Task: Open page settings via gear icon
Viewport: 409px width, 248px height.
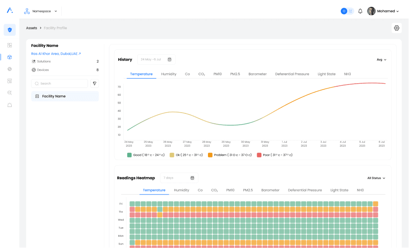Action: point(396,28)
